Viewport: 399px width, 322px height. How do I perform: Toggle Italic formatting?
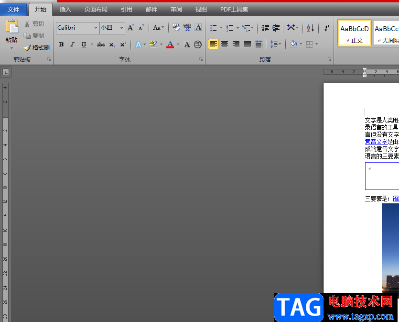72,44
